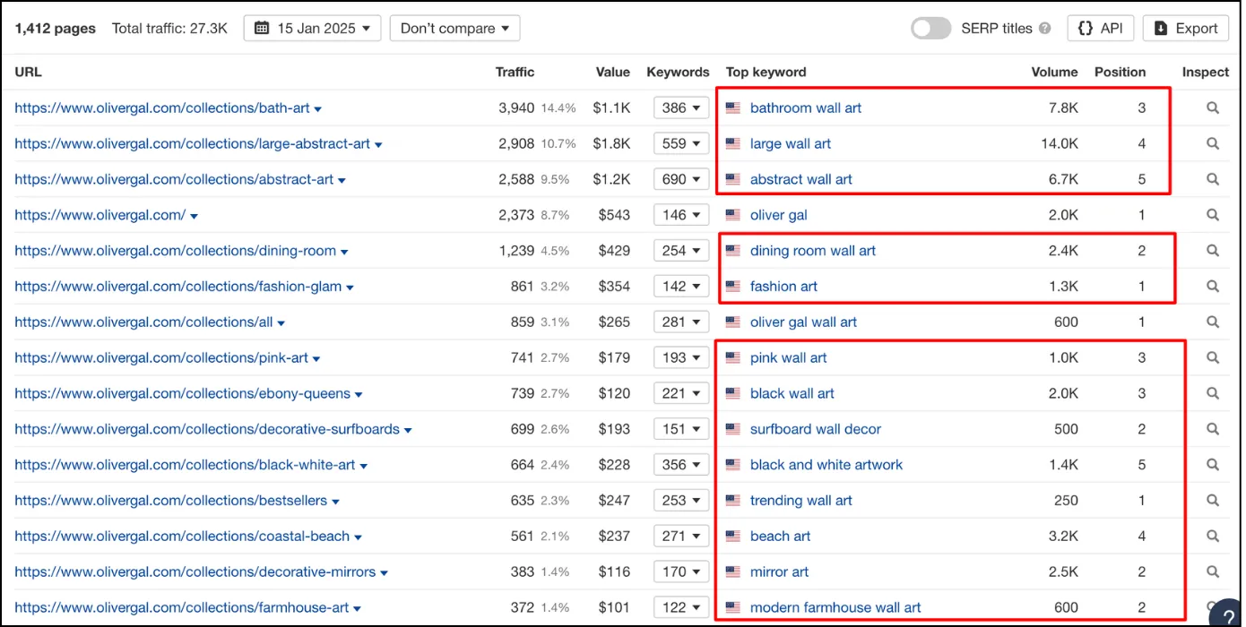Open the www.olivergal.com/ homepage link
The width and height of the screenshot is (1246, 627).
coord(100,215)
